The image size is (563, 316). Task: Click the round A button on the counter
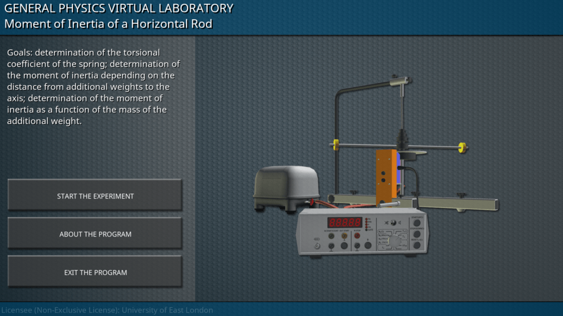344,246
